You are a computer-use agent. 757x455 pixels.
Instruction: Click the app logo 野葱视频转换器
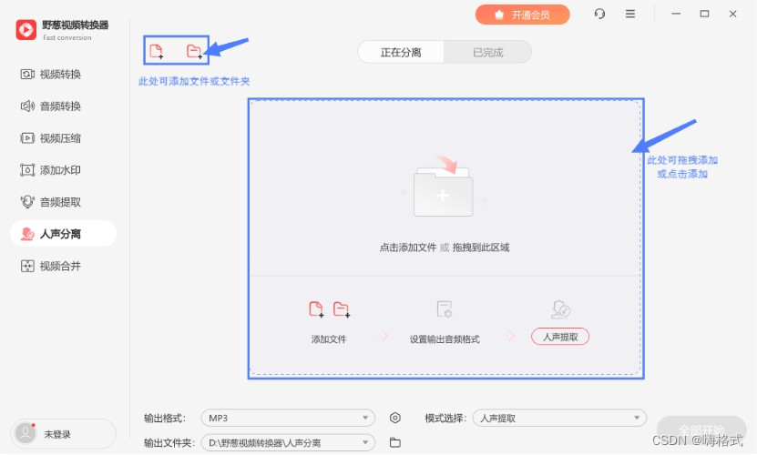pyautogui.click(x=26, y=30)
